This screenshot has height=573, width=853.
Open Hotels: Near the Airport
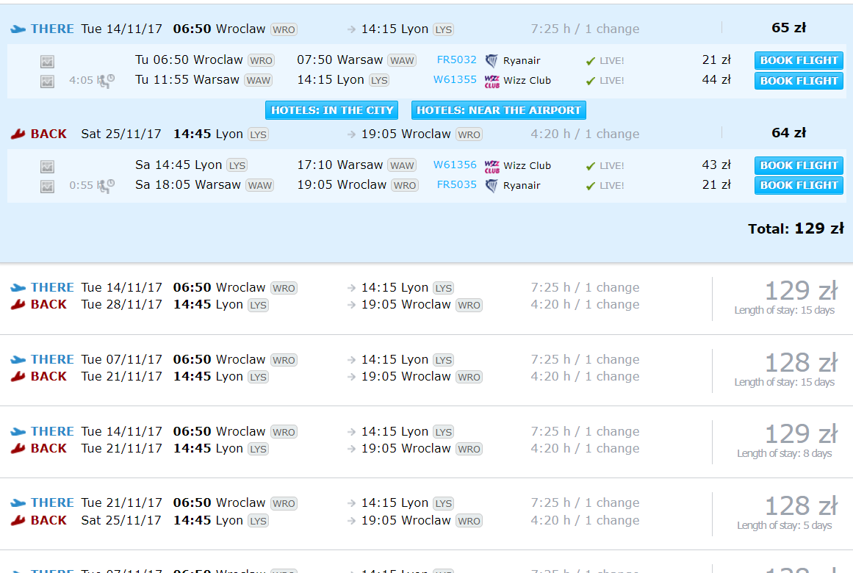click(x=498, y=110)
